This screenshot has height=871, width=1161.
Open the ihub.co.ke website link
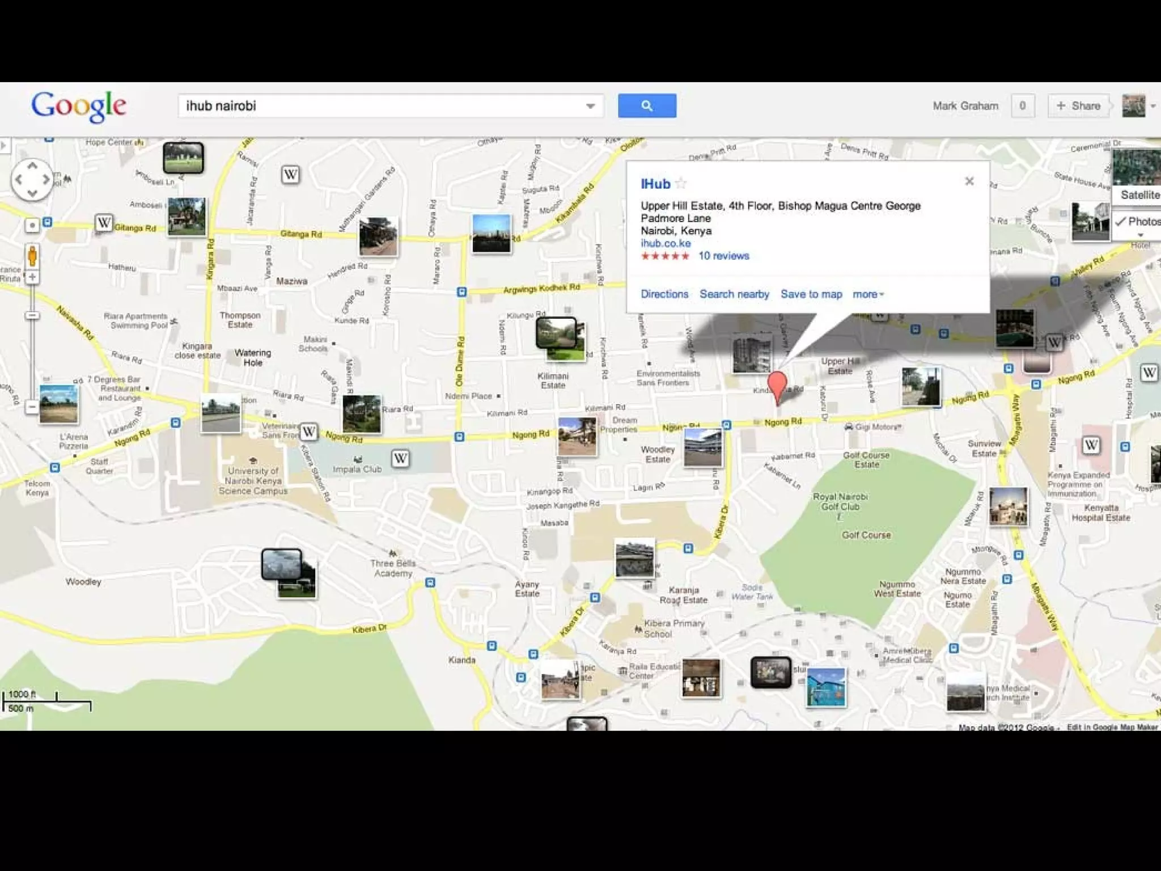click(666, 243)
